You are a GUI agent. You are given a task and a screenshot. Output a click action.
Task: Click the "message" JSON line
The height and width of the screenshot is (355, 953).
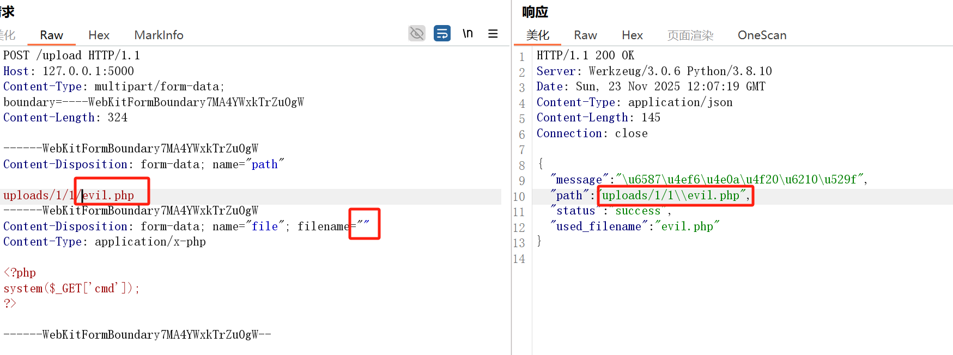pyautogui.click(x=709, y=180)
